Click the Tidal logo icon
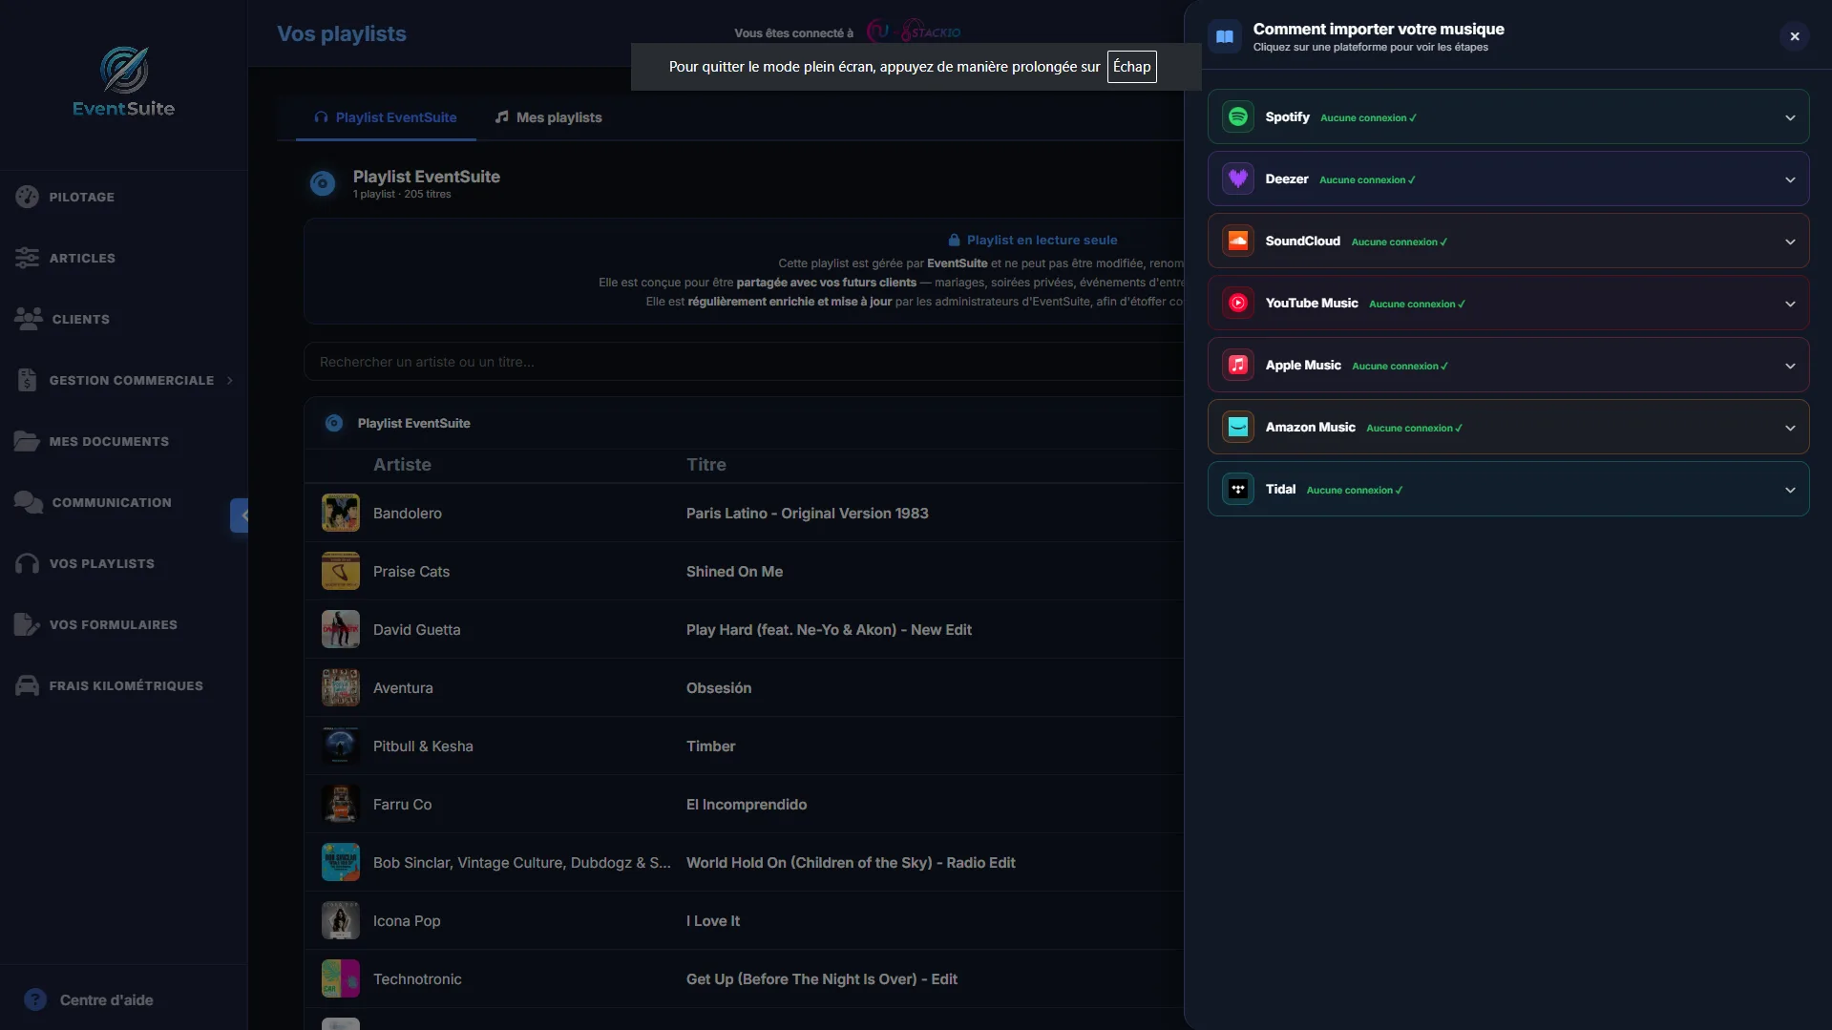Viewport: 1832px width, 1030px height. [1238, 489]
